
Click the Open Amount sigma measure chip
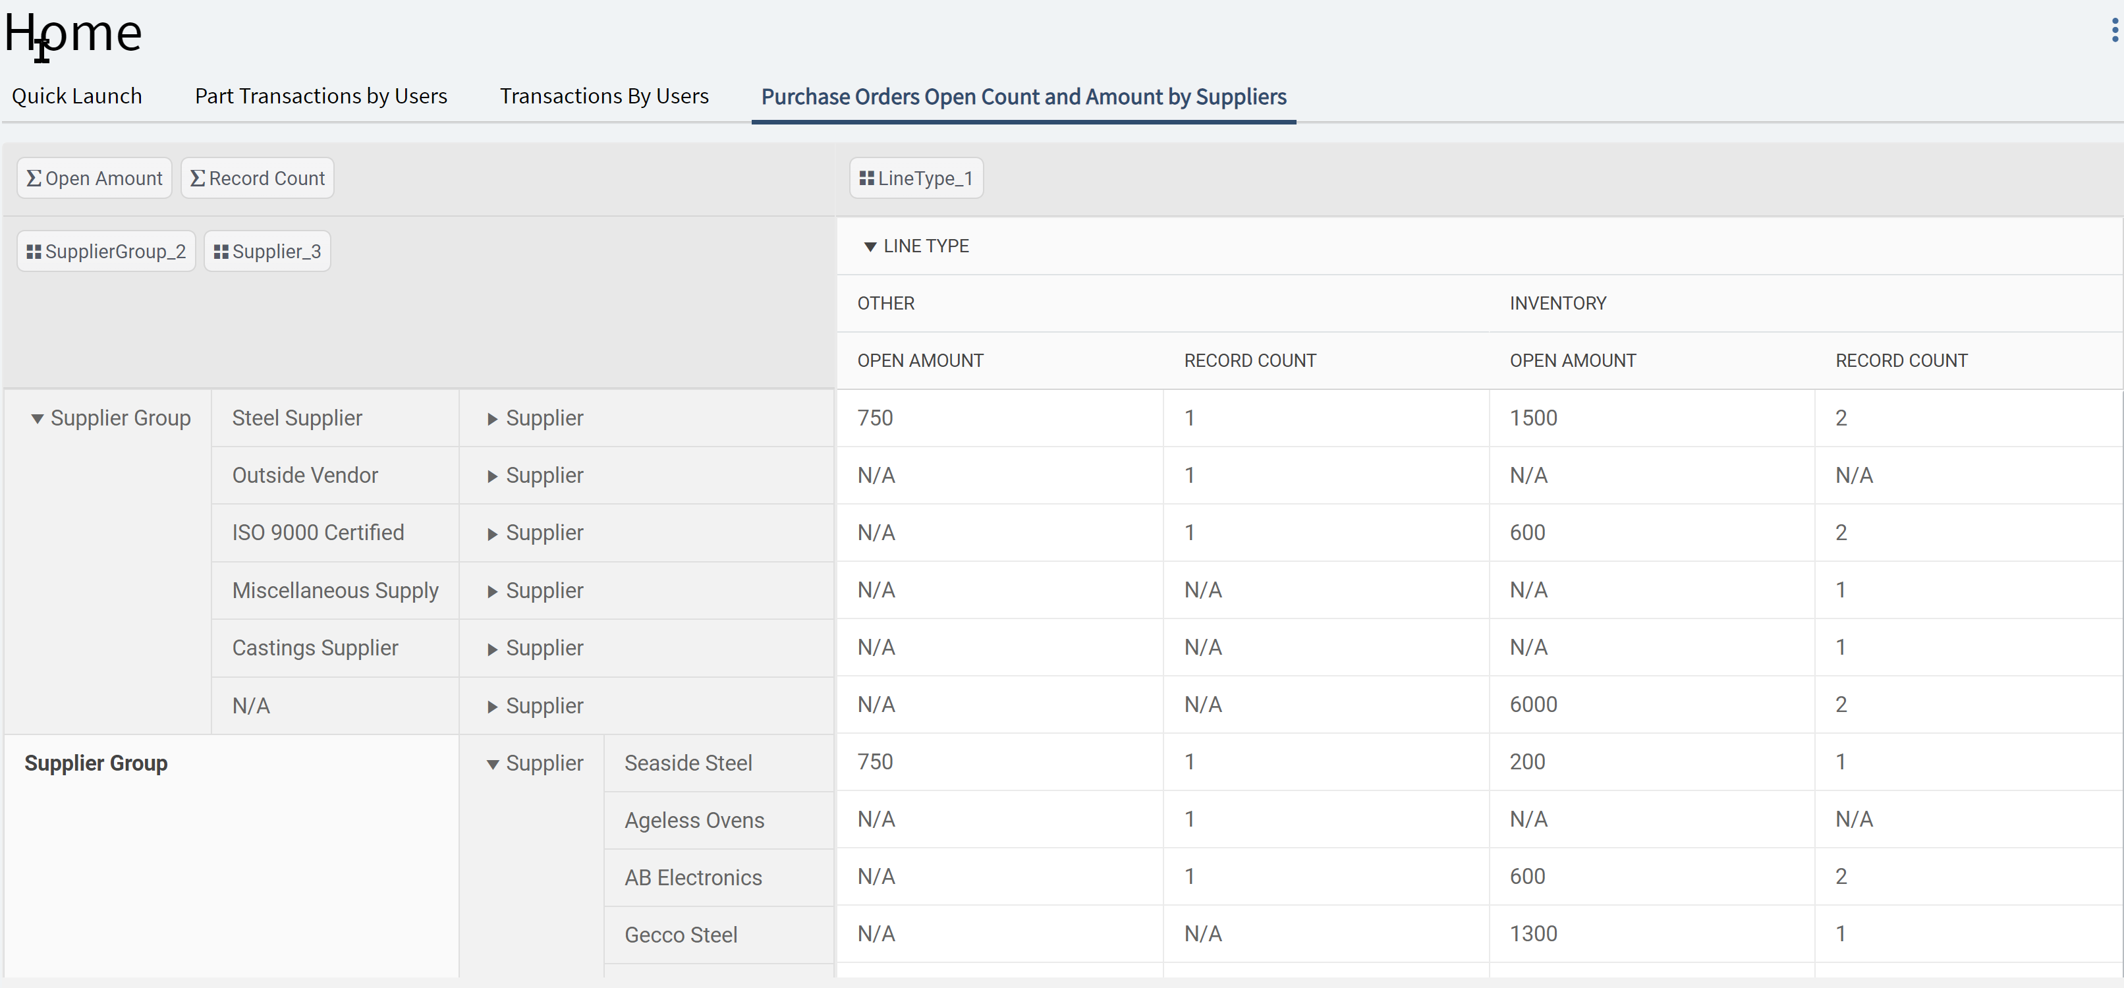point(94,178)
